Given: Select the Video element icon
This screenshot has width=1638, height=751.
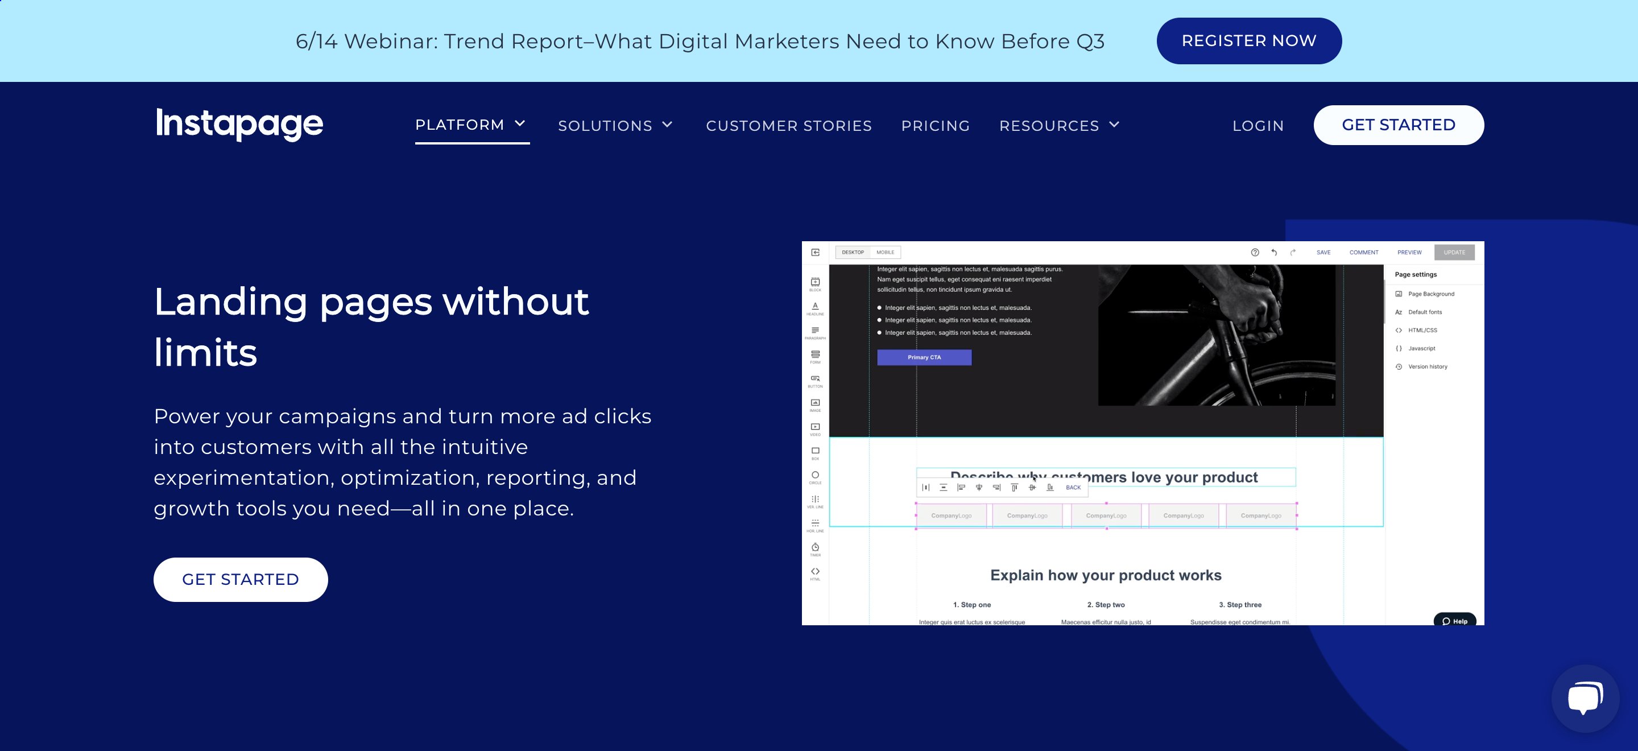Looking at the screenshot, I should (x=814, y=429).
